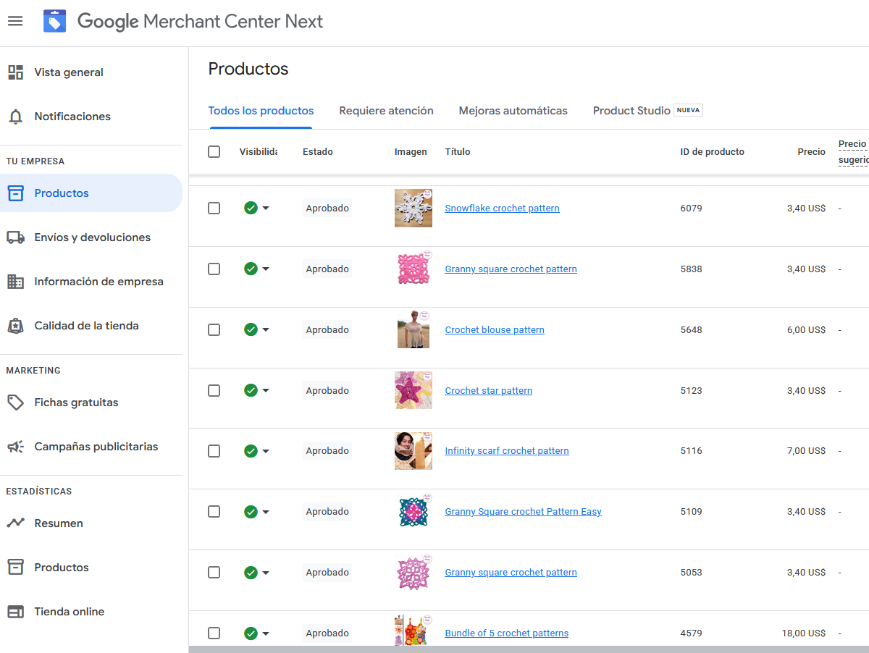This screenshot has width=869, height=653.
Task: Click the Crochet star pattern product image
Action: (413, 390)
